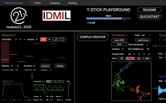Switch the view to 3D
Viewport: 166px width, 103px height.
click(x=122, y=58)
